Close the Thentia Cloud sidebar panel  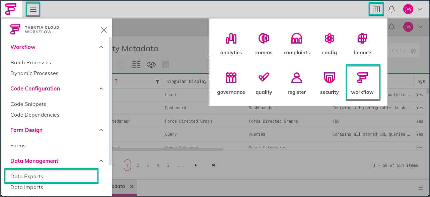[104, 30]
